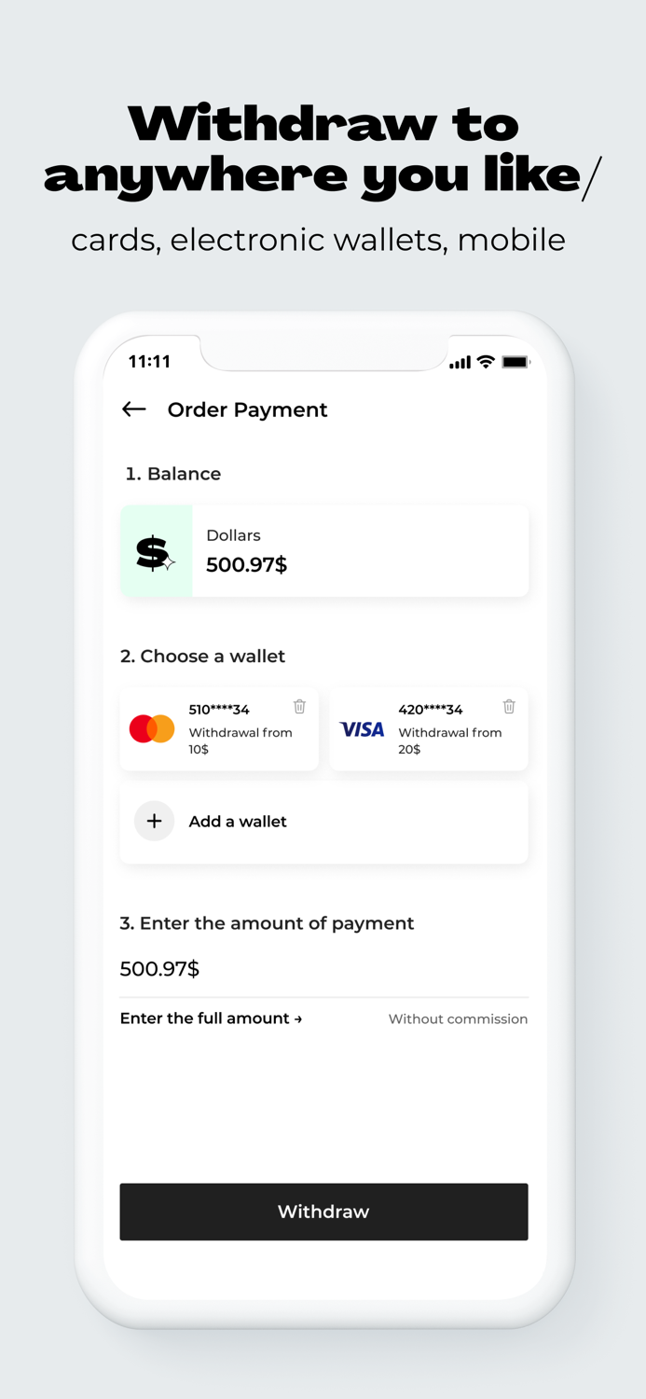Image resolution: width=646 pixels, height=1399 pixels.
Task: Click the plus icon to add a wallet
Action: coord(154,821)
